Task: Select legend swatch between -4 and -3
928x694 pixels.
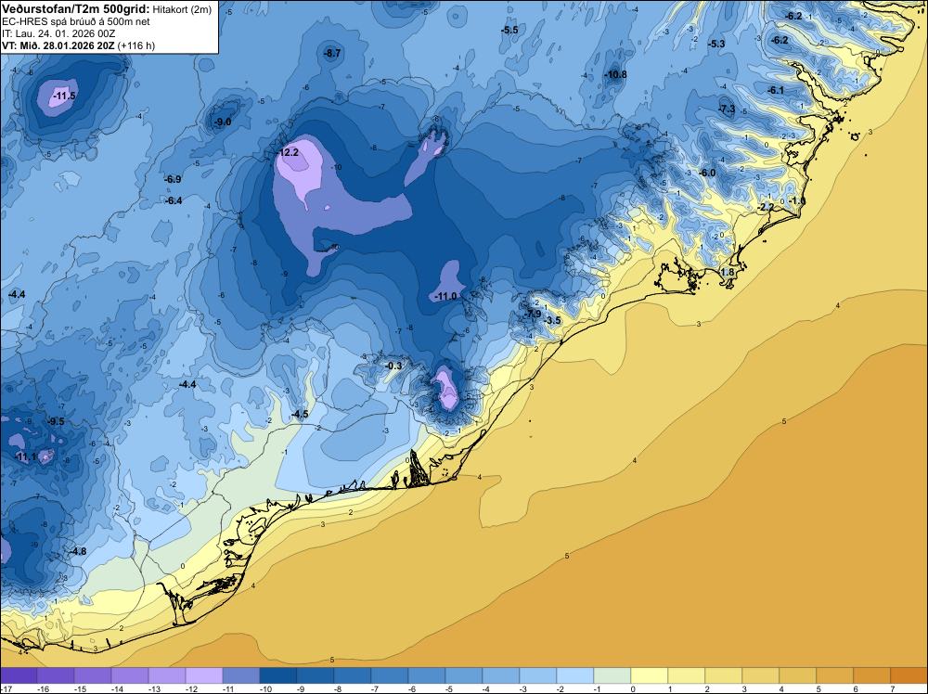Action: coord(501,675)
